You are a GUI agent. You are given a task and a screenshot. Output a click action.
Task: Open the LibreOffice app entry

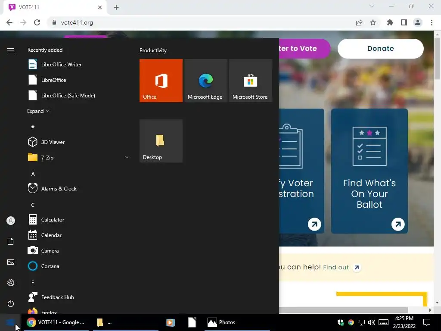pos(78,80)
